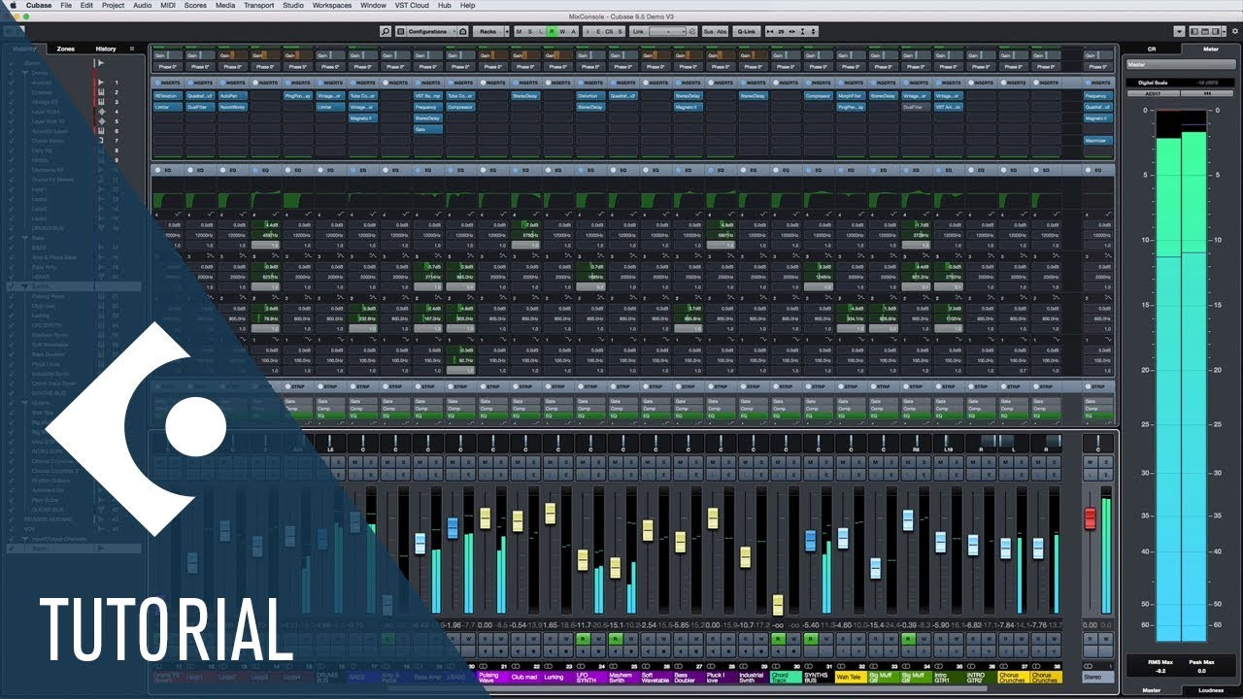Click the Wah Tele channel name label
1243x699 pixels.
(x=851, y=677)
